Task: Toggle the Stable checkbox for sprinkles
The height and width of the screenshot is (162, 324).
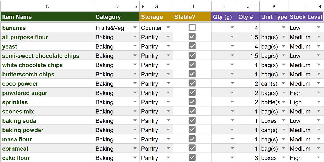Action: (192, 102)
